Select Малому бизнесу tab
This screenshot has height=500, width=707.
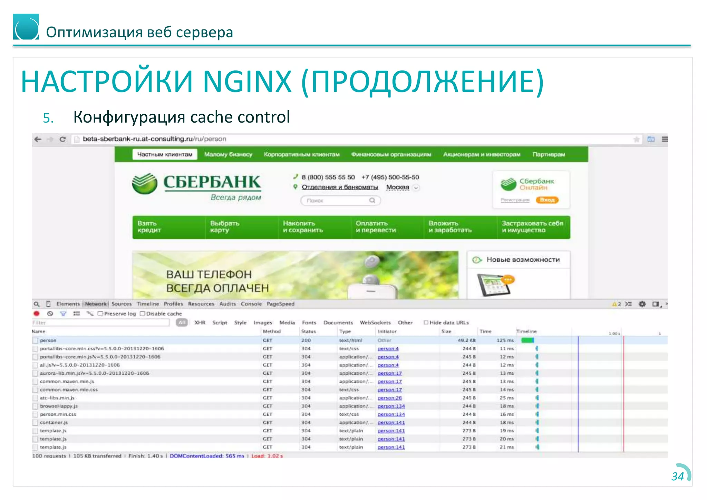pyautogui.click(x=228, y=154)
